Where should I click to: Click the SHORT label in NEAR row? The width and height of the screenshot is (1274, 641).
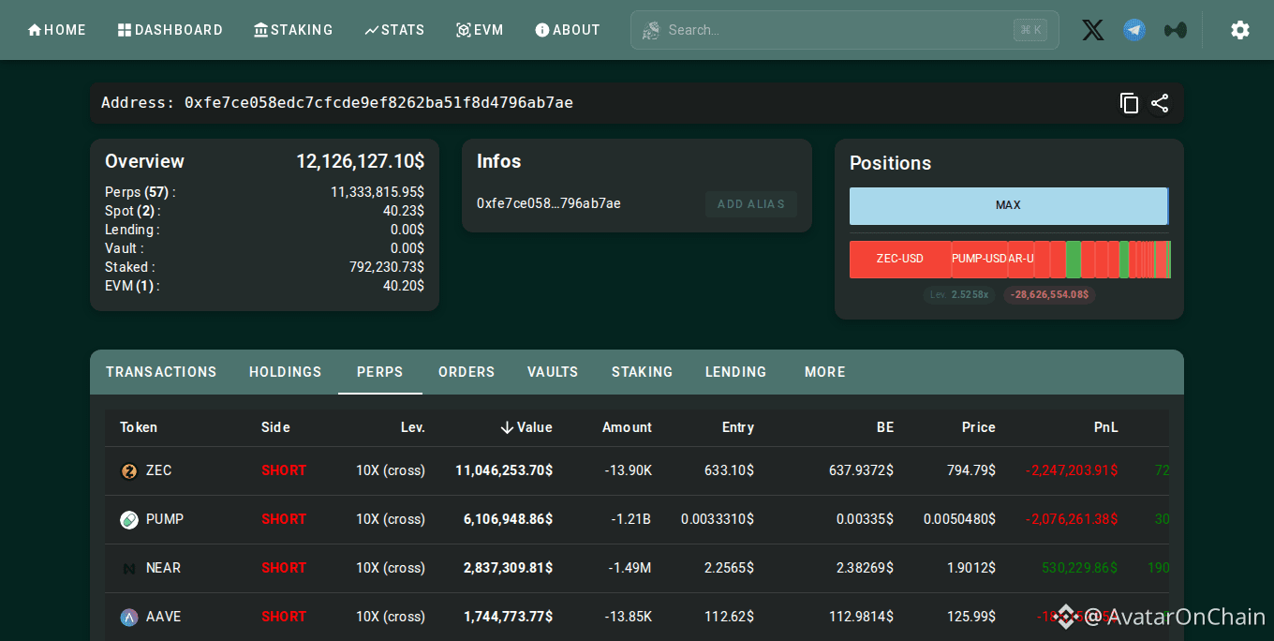click(x=284, y=568)
